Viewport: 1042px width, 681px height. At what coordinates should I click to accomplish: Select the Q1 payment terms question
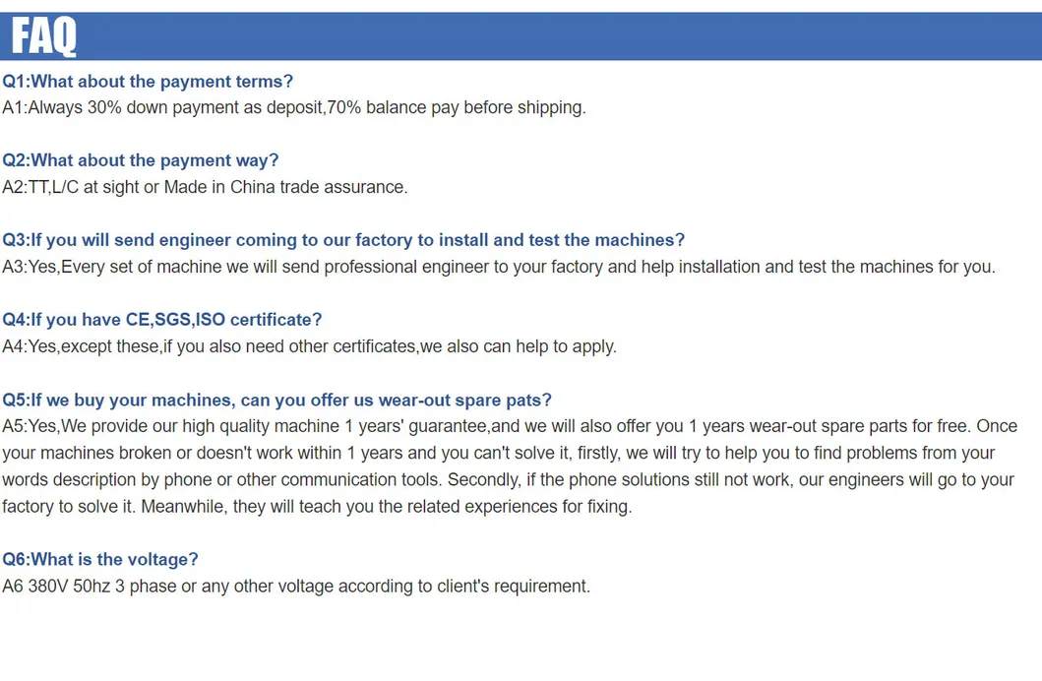point(148,82)
